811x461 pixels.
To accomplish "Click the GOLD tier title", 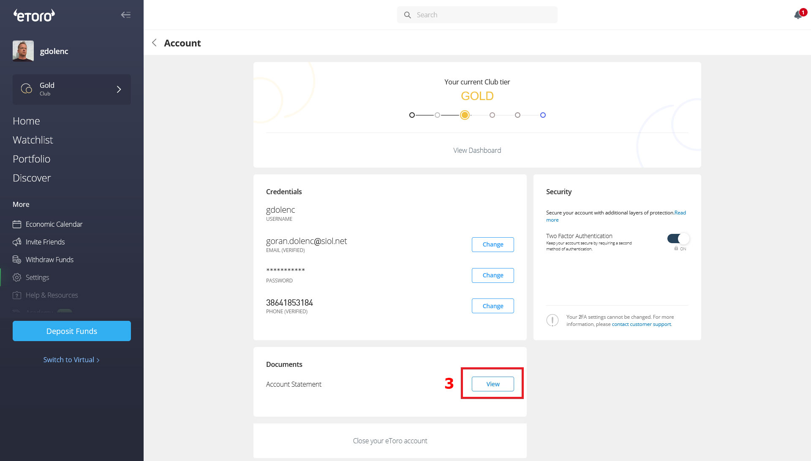I will click(x=477, y=96).
